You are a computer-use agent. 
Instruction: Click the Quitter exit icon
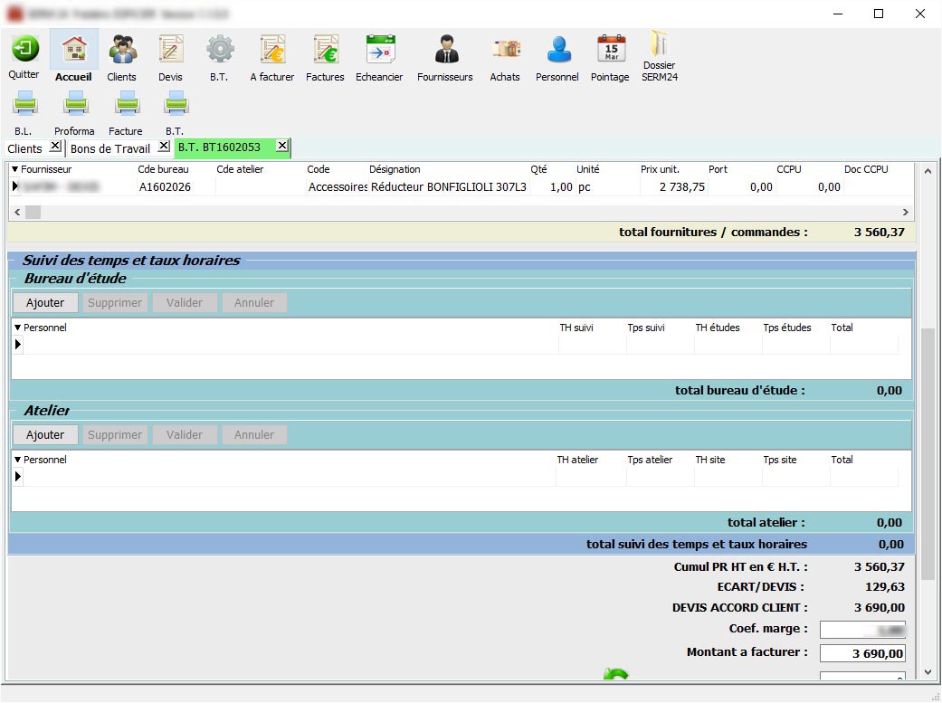coord(24,48)
